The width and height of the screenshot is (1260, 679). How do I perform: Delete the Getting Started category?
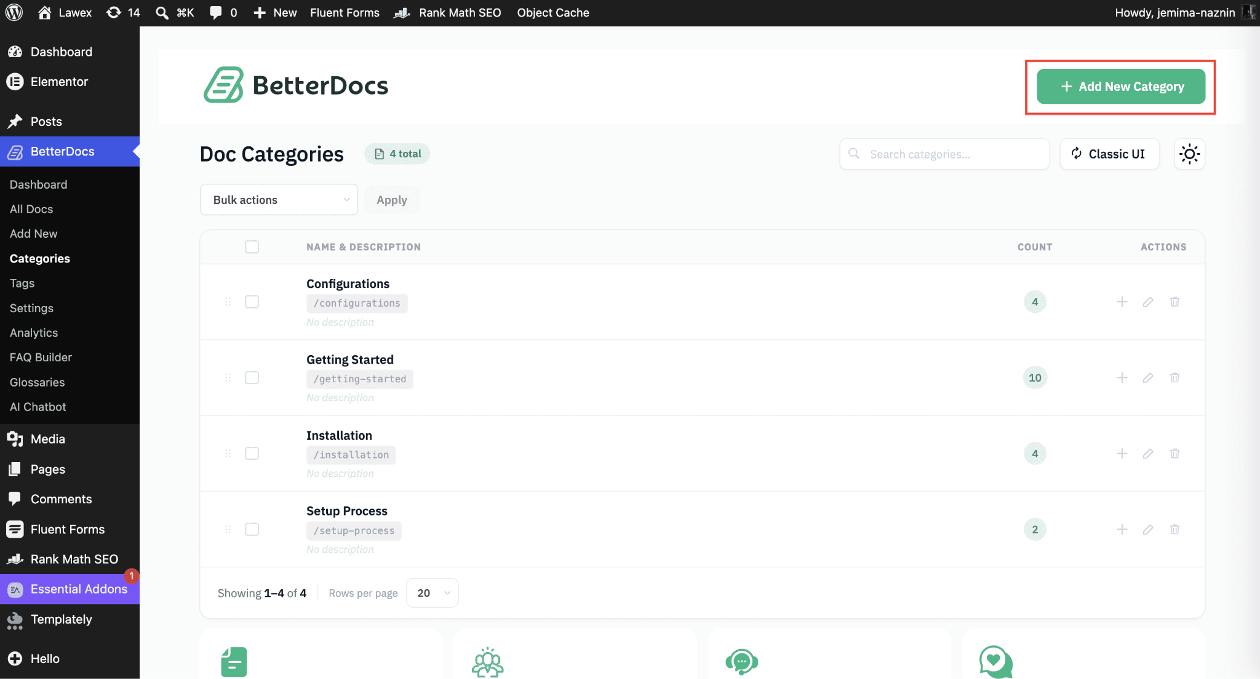[x=1174, y=377]
